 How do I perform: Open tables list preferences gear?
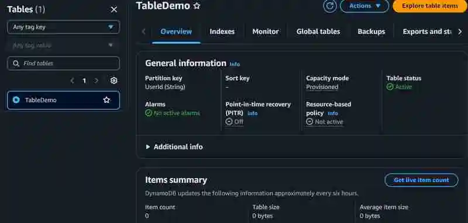pos(113,81)
